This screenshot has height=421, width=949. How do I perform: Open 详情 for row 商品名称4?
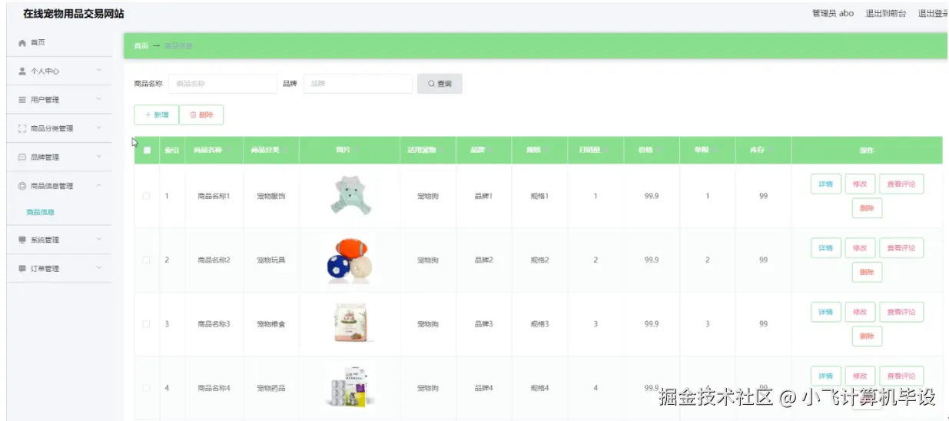point(826,376)
